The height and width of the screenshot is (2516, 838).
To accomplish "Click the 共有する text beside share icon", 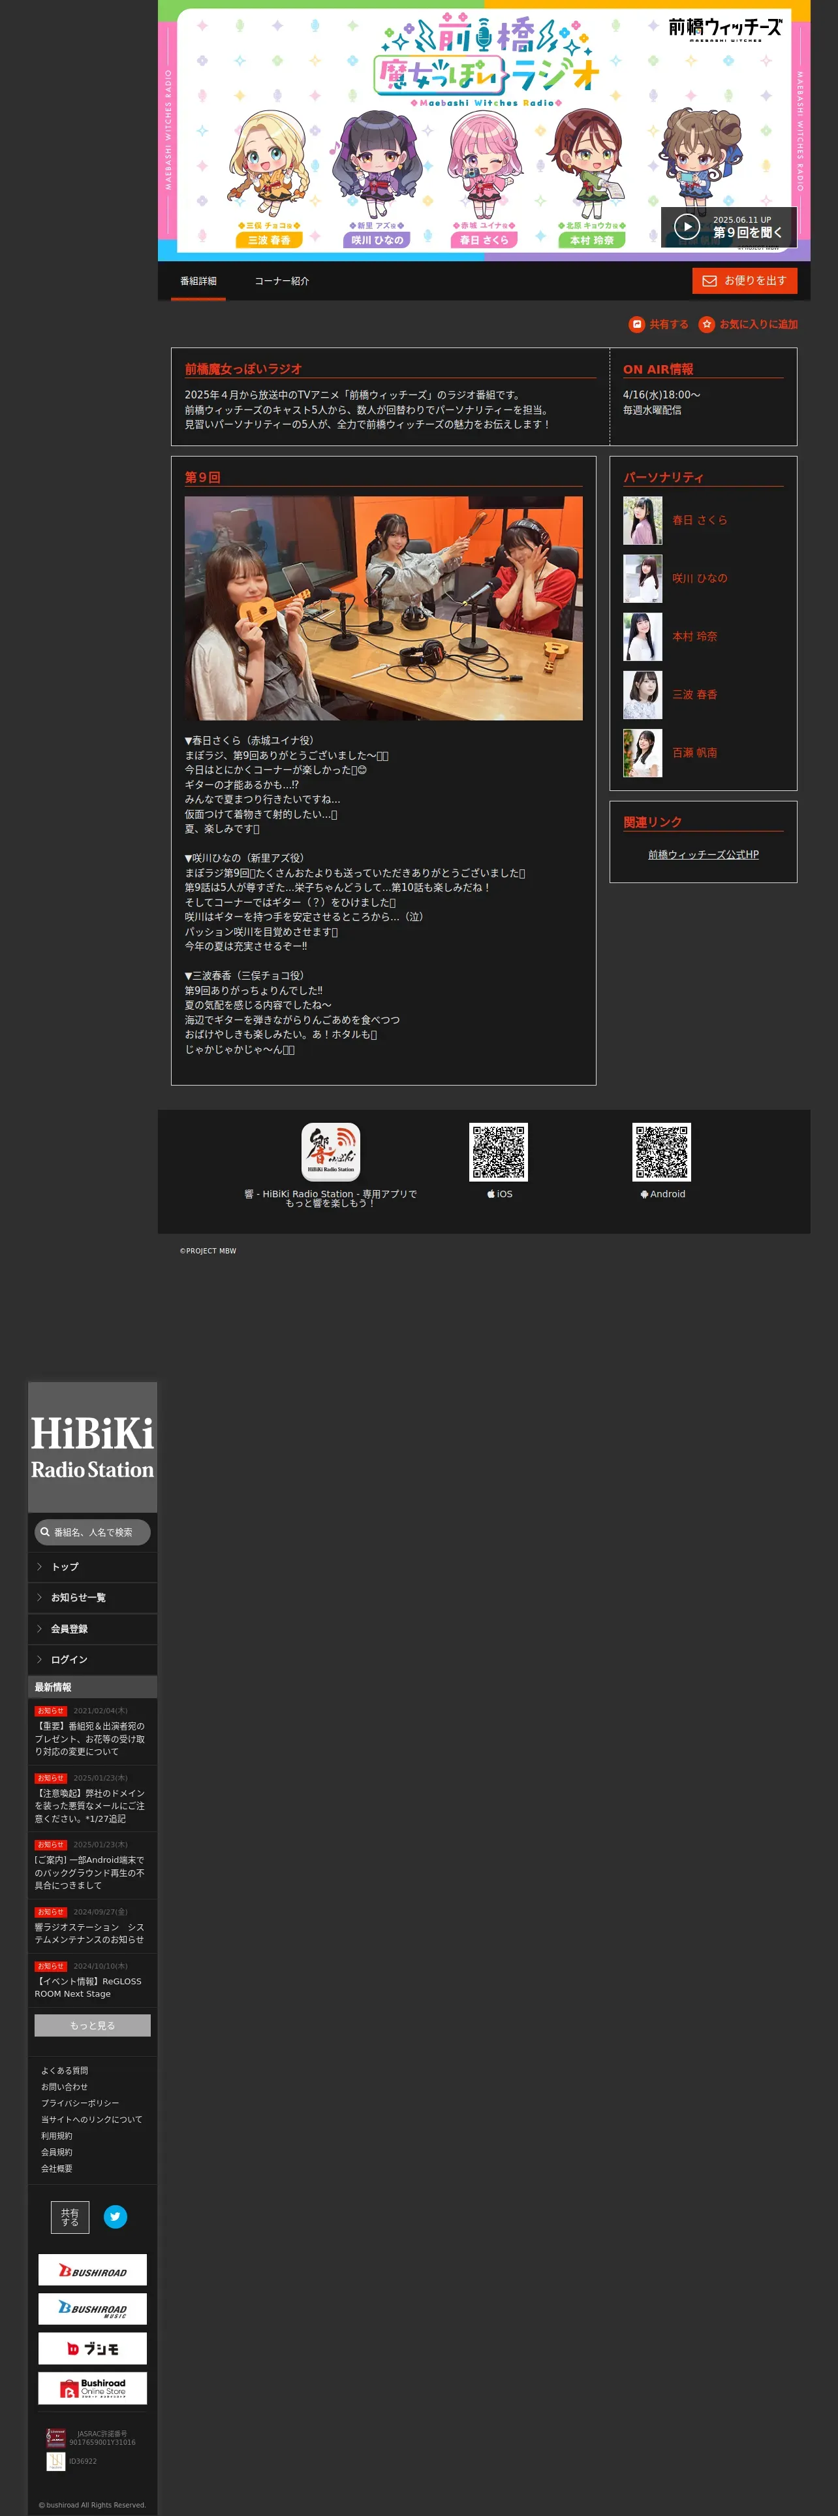I will click(669, 324).
